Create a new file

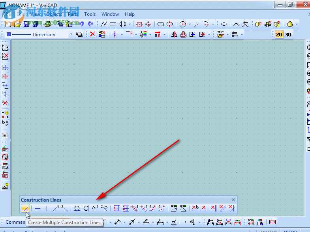[8, 24]
